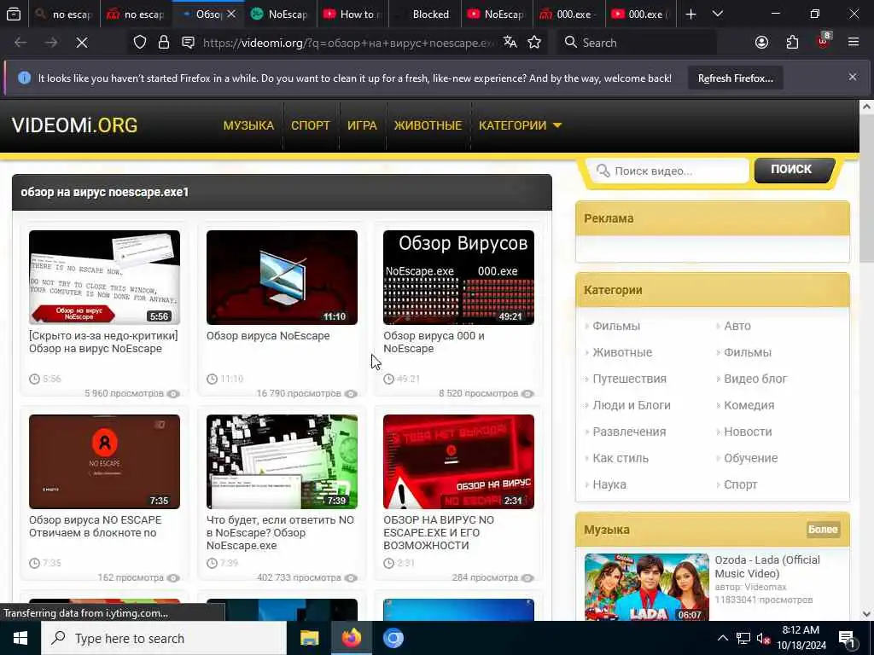Open the Комедия category link
This screenshot has height=655, width=874.
click(x=749, y=405)
